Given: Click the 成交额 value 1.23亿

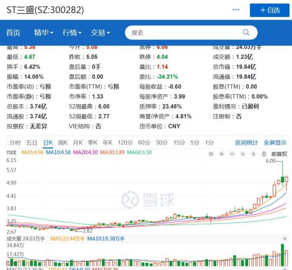Looking at the screenshot, I should 245,57.
